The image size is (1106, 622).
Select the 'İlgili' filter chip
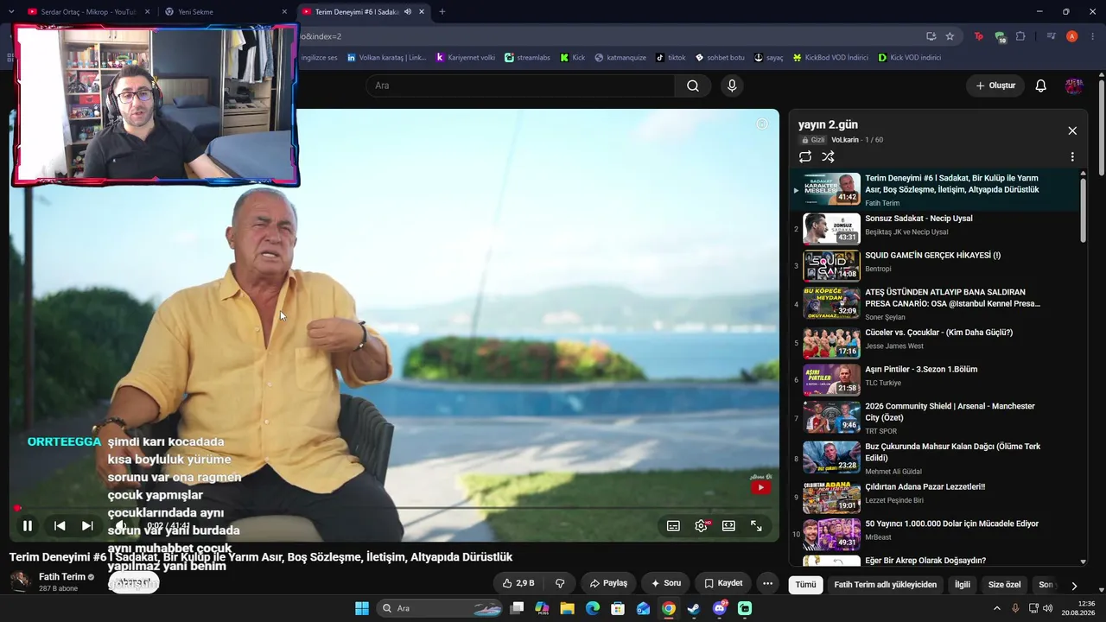coord(963,585)
